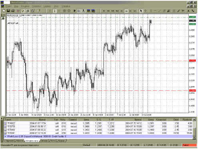This screenshot has width=198, height=149.
Task: Select the arrow Cursor tool
Action: [x=141, y=11]
